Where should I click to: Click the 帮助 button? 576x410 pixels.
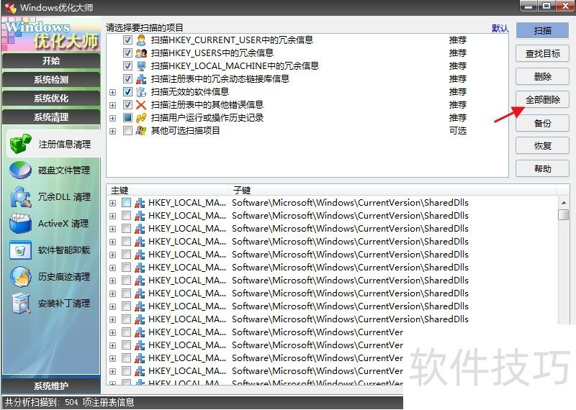click(x=542, y=169)
